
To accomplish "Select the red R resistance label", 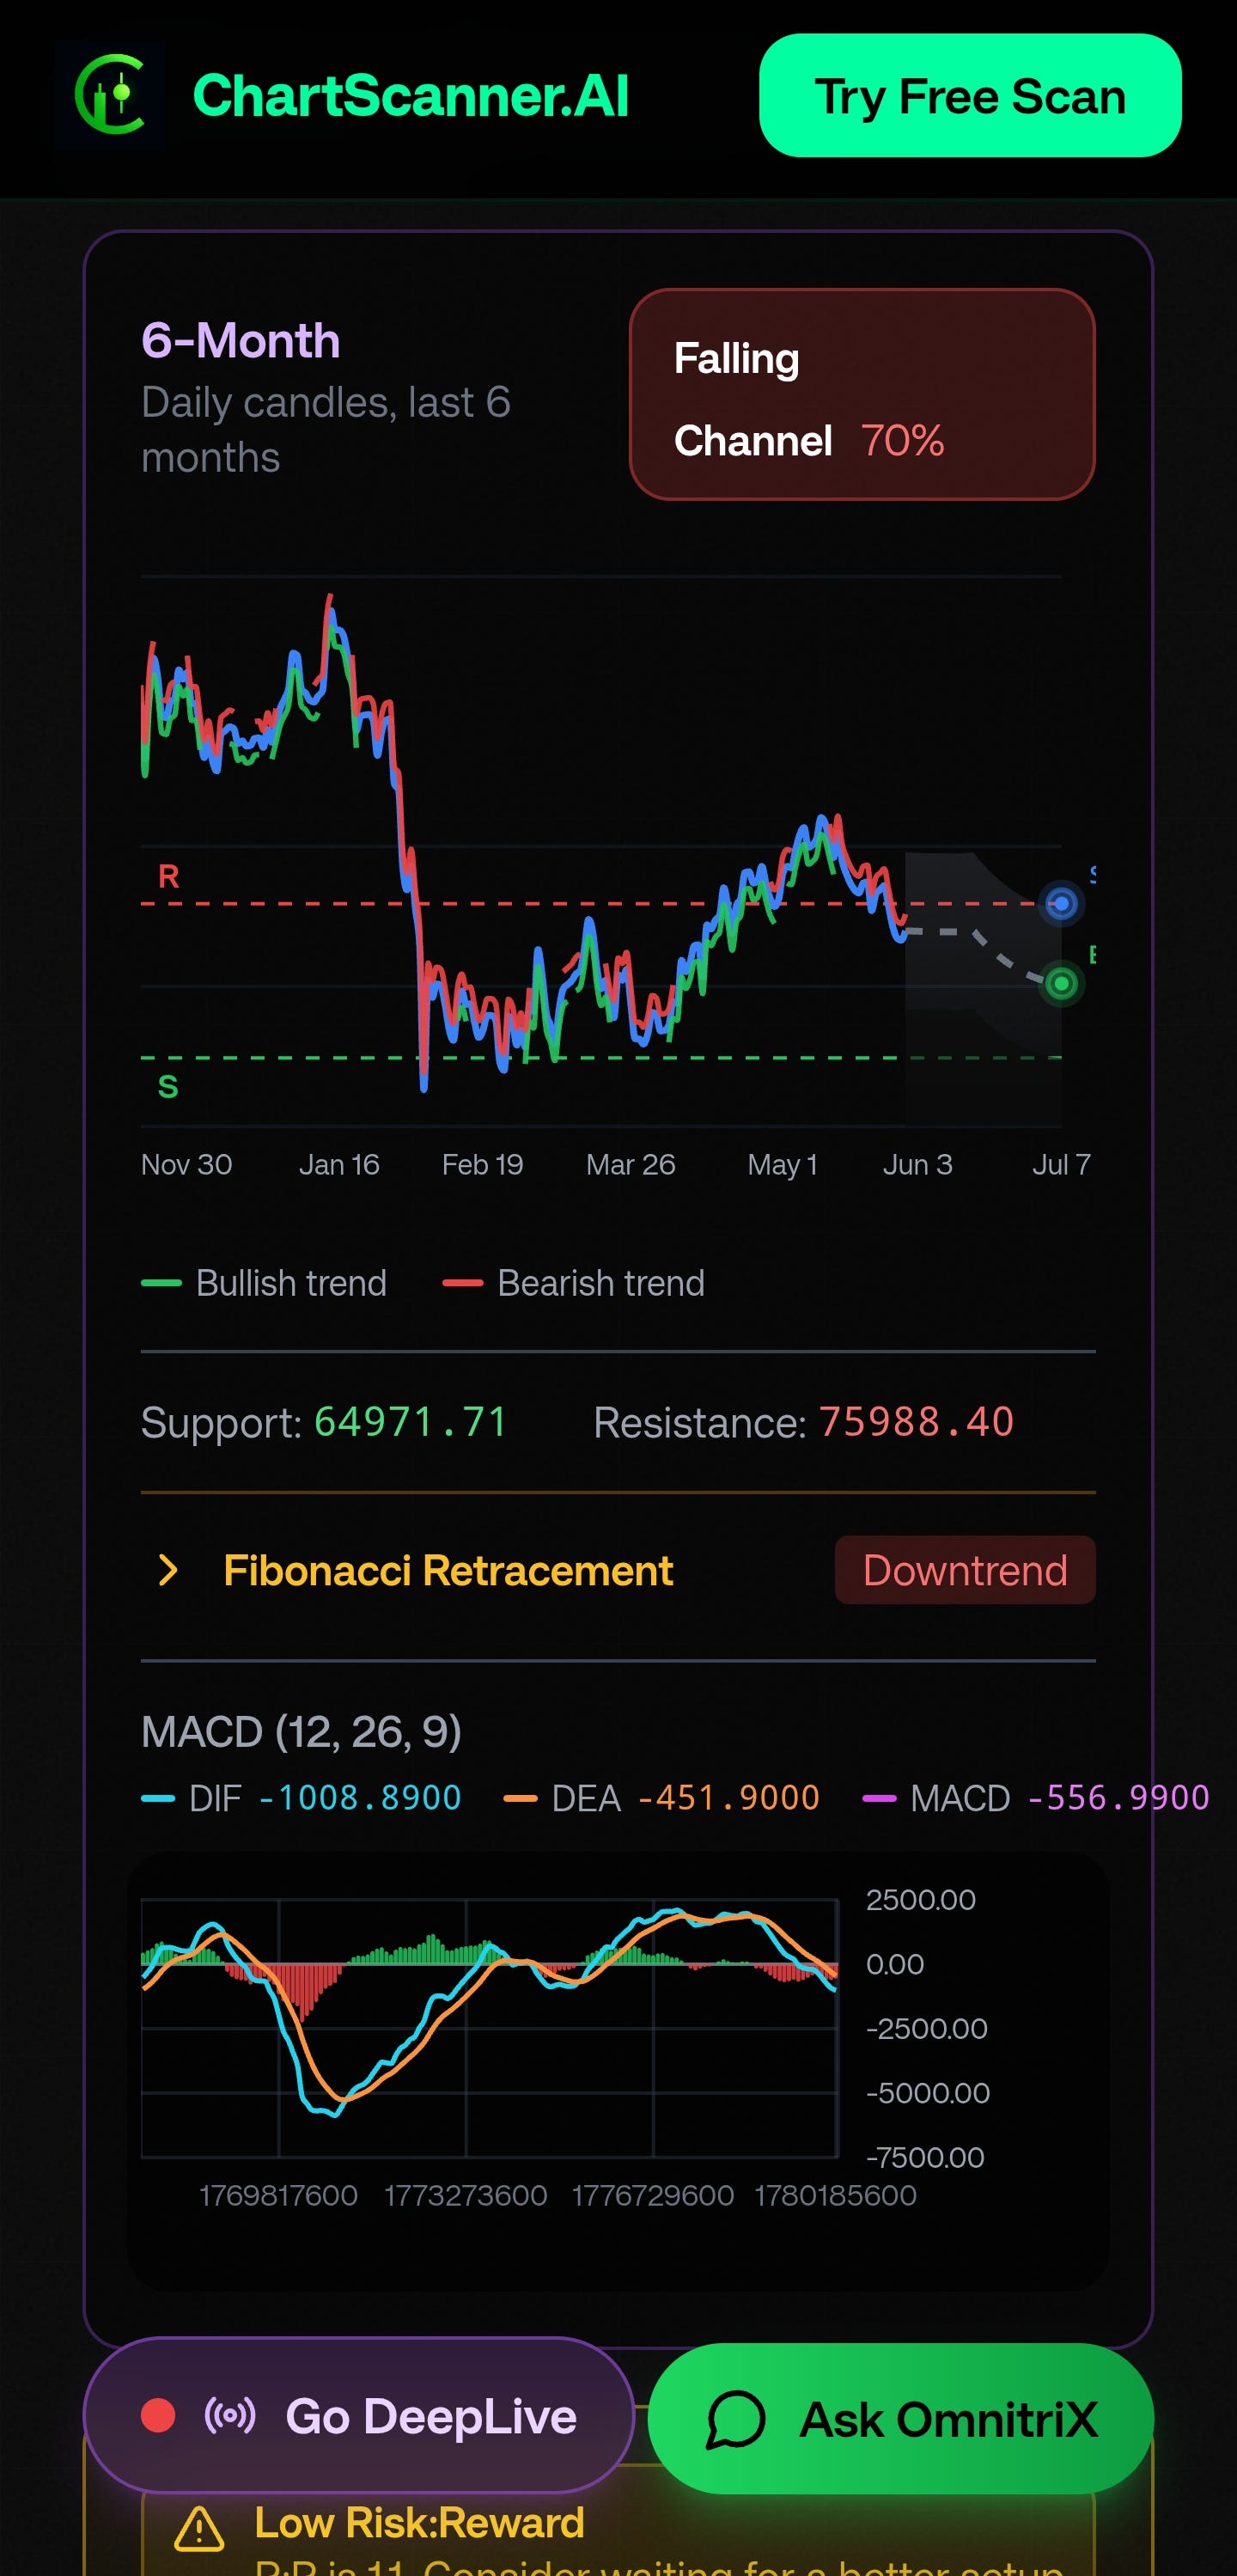I will pyautogui.click(x=168, y=877).
